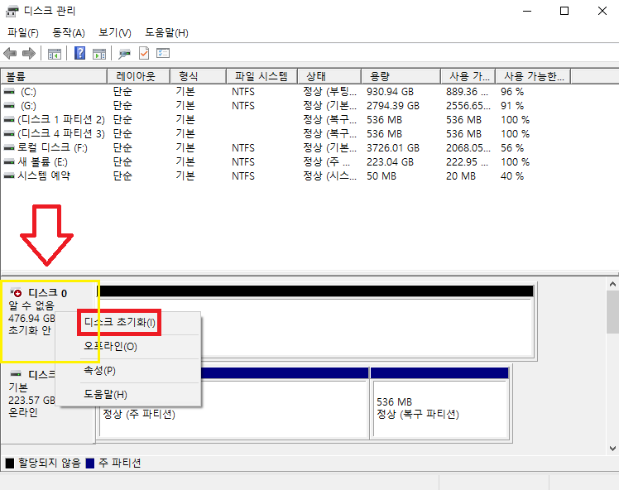Viewport: 619px width, 490px height.
Task: Choose 디스크 초기화(I) from context menu
Action: (x=120, y=323)
